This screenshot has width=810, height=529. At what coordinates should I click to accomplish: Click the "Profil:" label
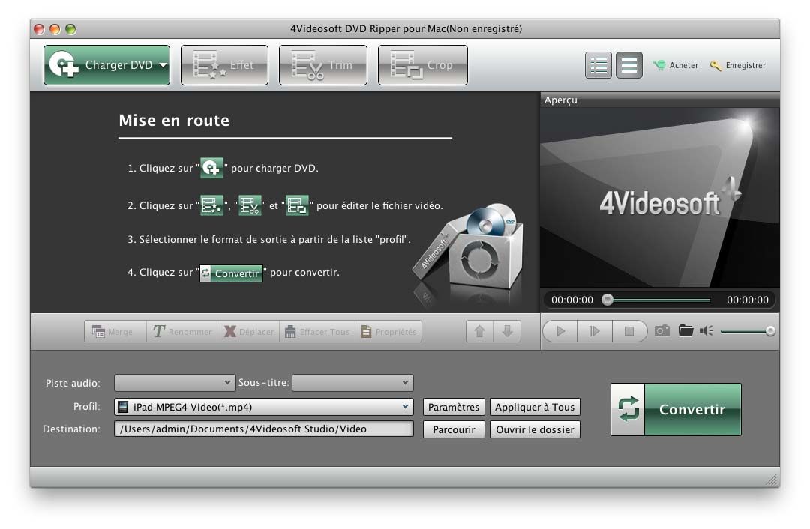point(87,406)
